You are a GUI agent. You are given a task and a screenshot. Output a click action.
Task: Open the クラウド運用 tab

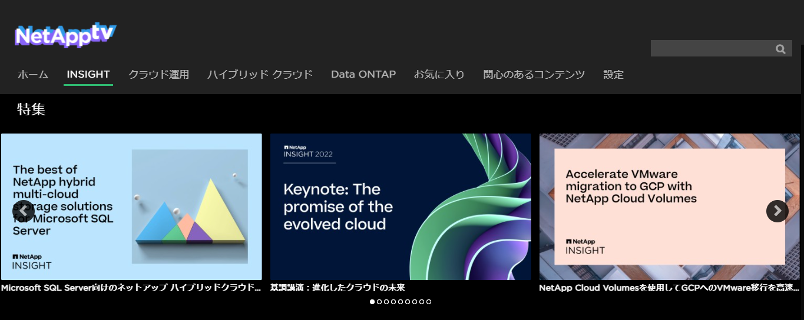tap(159, 75)
